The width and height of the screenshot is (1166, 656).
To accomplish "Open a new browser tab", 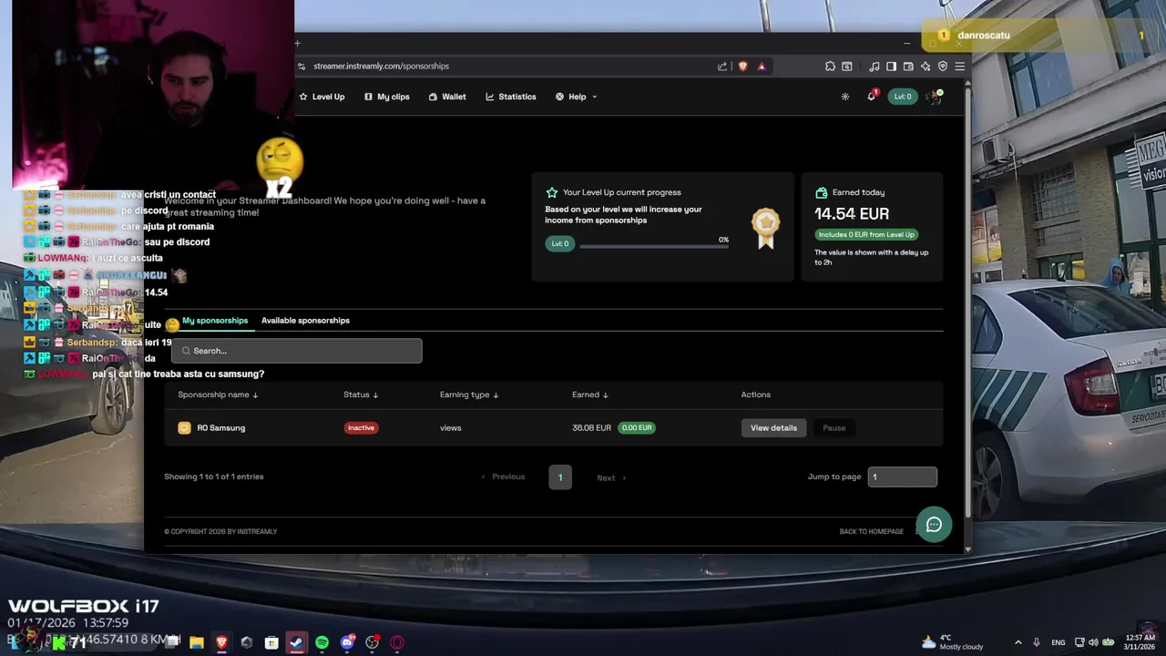I will [297, 43].
